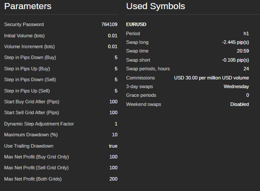Image resolution: width=260 pixels, height=191 pixels.
Task: Click the Commissions USD 30.00 value
Action: pyautogui.click(x=211, y=78)
